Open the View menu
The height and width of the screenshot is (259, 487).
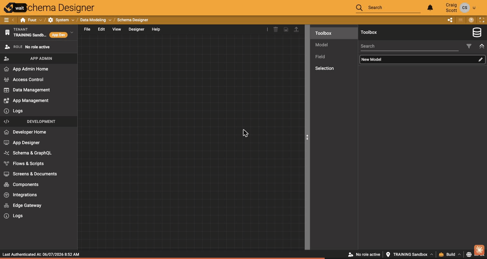tap(117, 29)
